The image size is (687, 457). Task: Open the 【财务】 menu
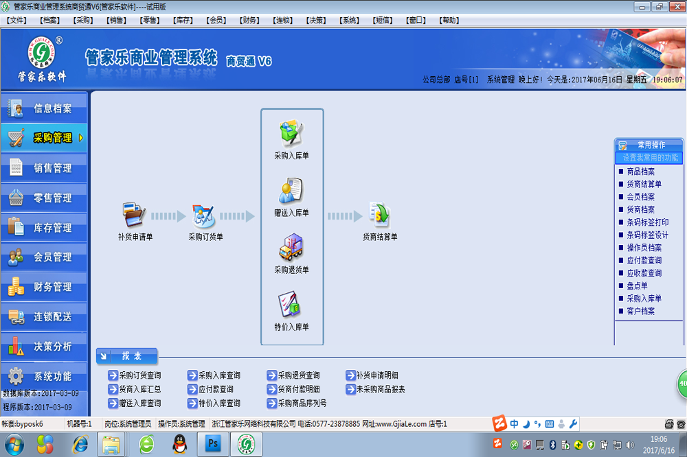coord(249,20)
